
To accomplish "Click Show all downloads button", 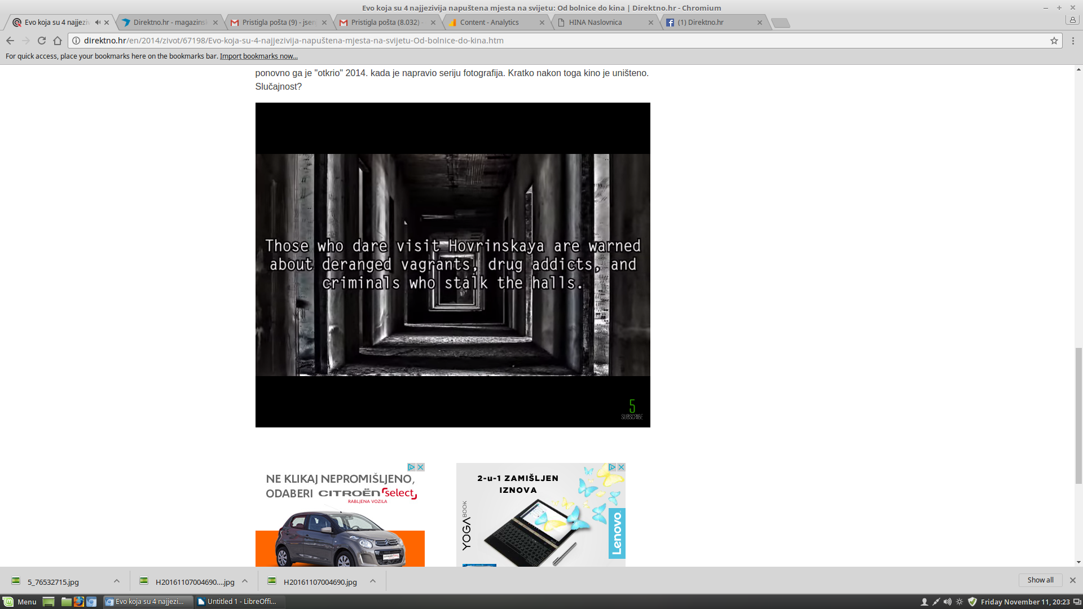I will [x=1040, y=580].
